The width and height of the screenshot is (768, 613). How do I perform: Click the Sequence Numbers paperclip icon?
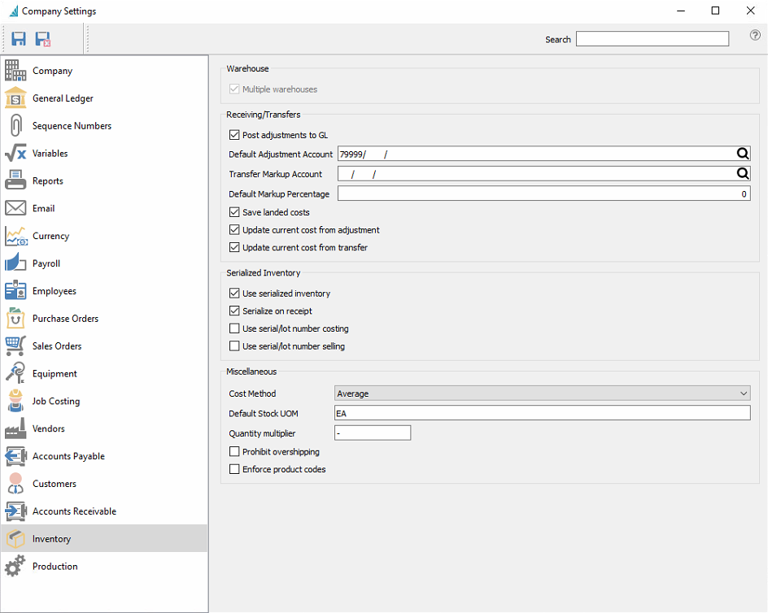point(15,125)
